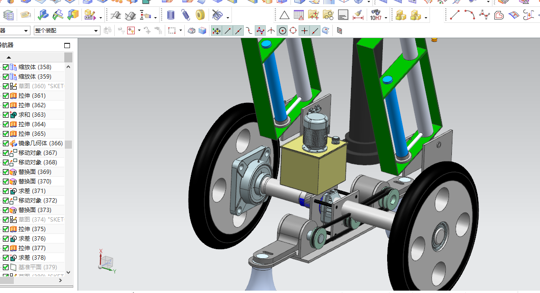
Task: Toggle the Midpoint snap option
Action: click(238, 30)
